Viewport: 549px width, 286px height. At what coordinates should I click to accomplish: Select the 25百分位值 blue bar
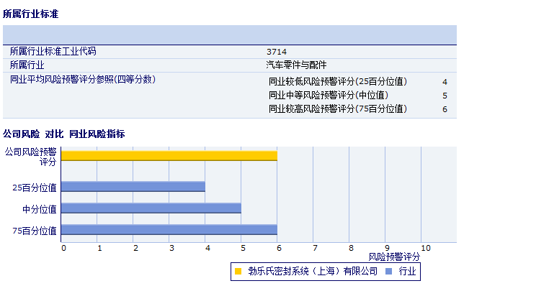click(133, 187)
